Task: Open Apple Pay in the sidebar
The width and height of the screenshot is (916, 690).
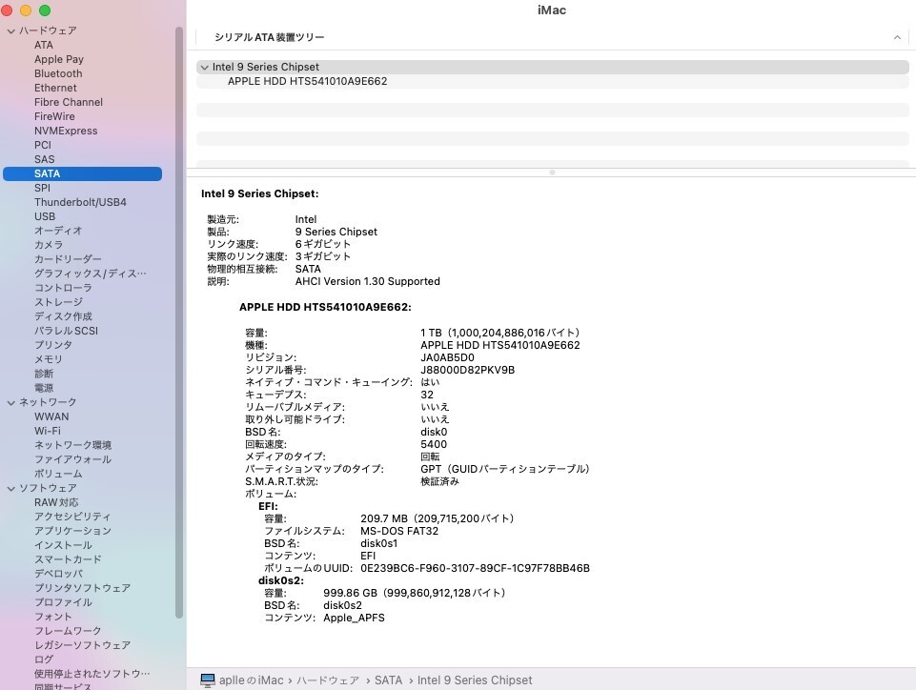Action: click(59, 59)
